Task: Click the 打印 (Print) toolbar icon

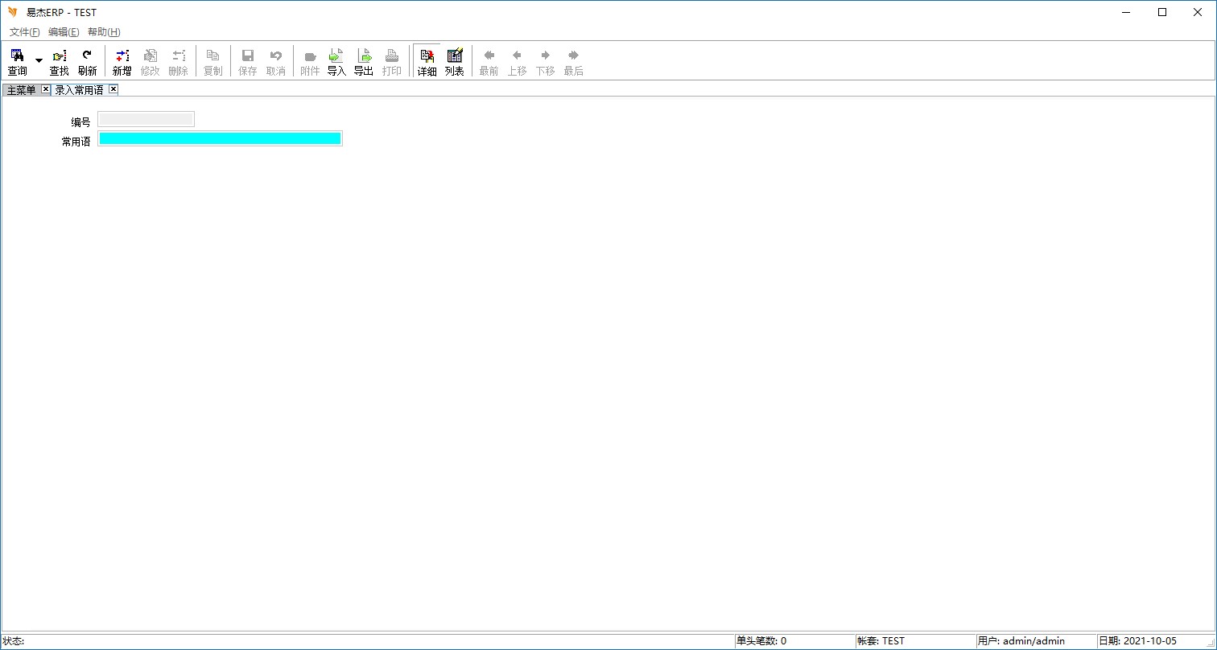Action: [392, 61]
